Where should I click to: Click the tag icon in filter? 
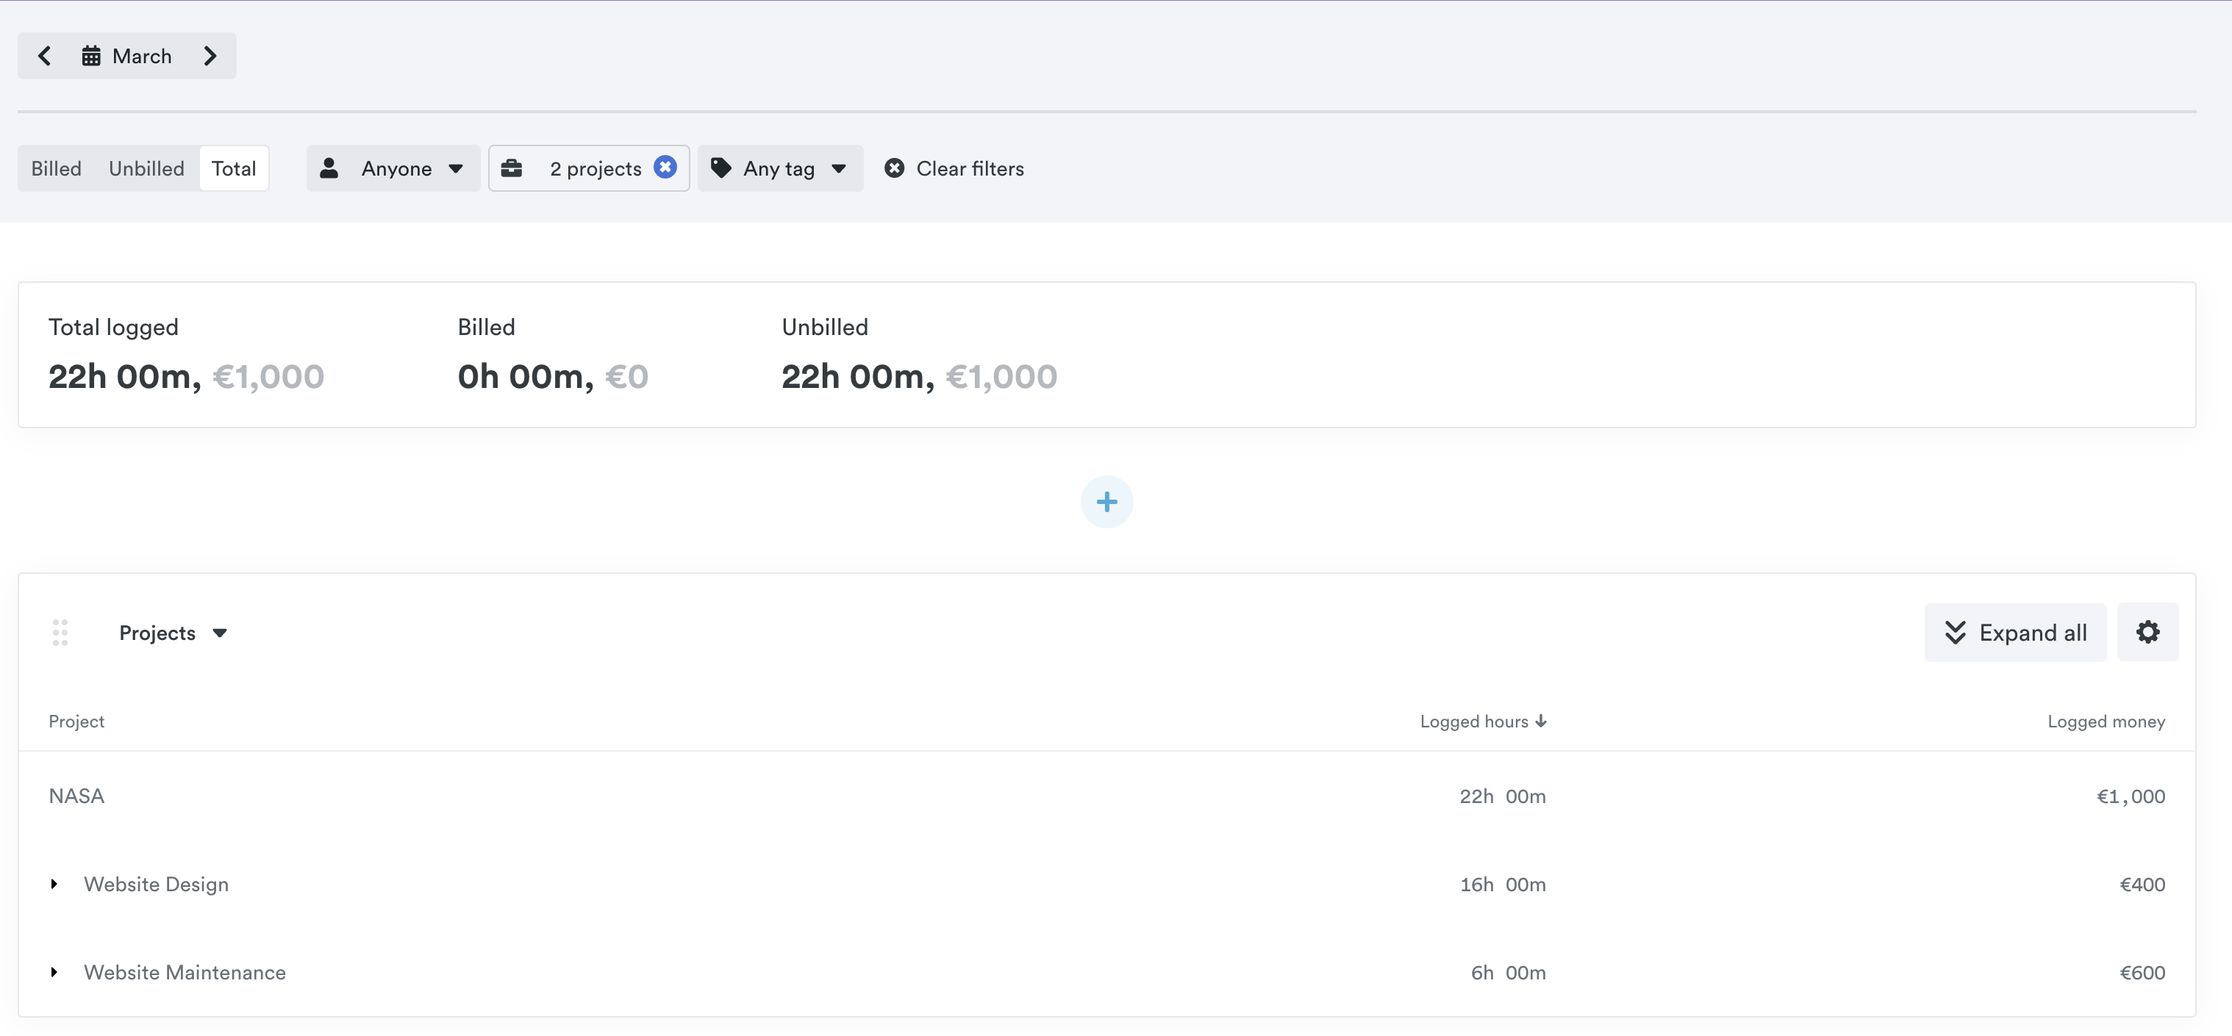pyautogui.click(x=721, y=168)
